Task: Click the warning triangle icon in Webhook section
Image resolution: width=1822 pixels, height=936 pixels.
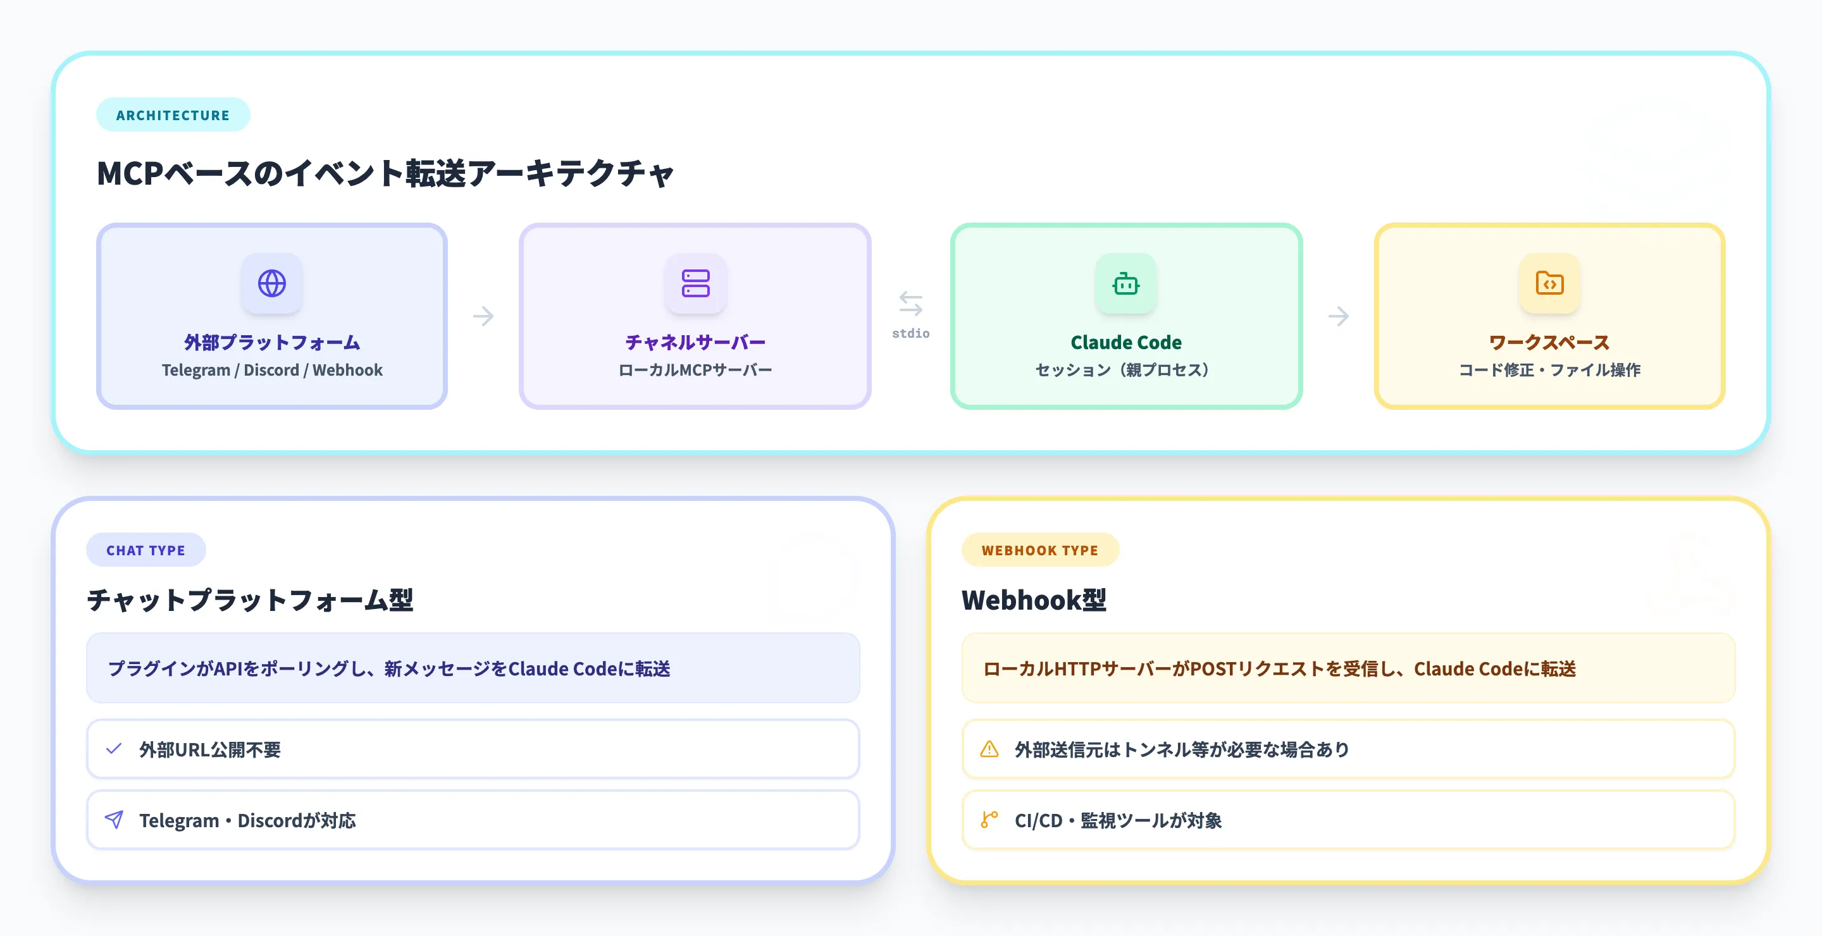Action: click(x=988, y=749)
